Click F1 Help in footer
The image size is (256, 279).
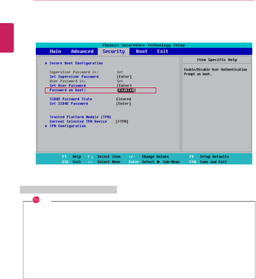[72, 157]
